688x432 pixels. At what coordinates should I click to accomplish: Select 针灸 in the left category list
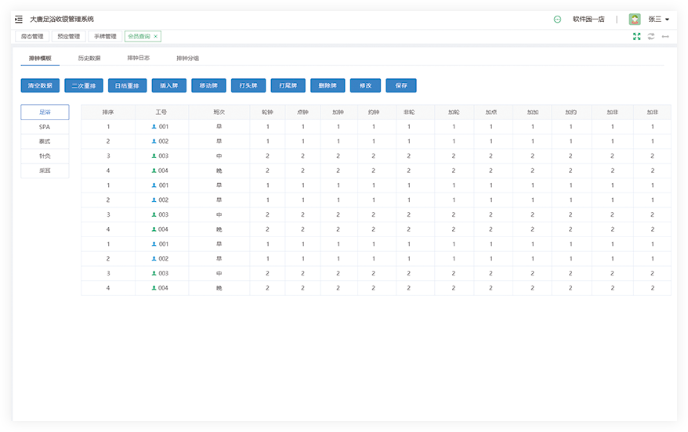[x=45, y=156]
